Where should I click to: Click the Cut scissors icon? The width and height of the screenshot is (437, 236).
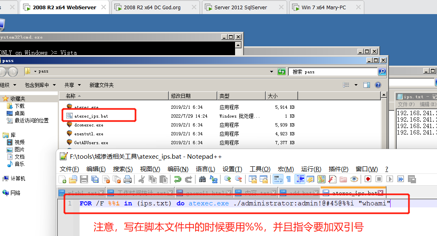click(142, 179)
